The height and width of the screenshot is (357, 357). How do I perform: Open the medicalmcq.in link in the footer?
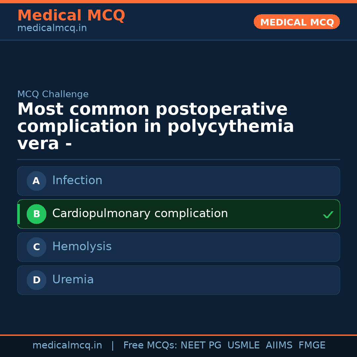[67, 345]
